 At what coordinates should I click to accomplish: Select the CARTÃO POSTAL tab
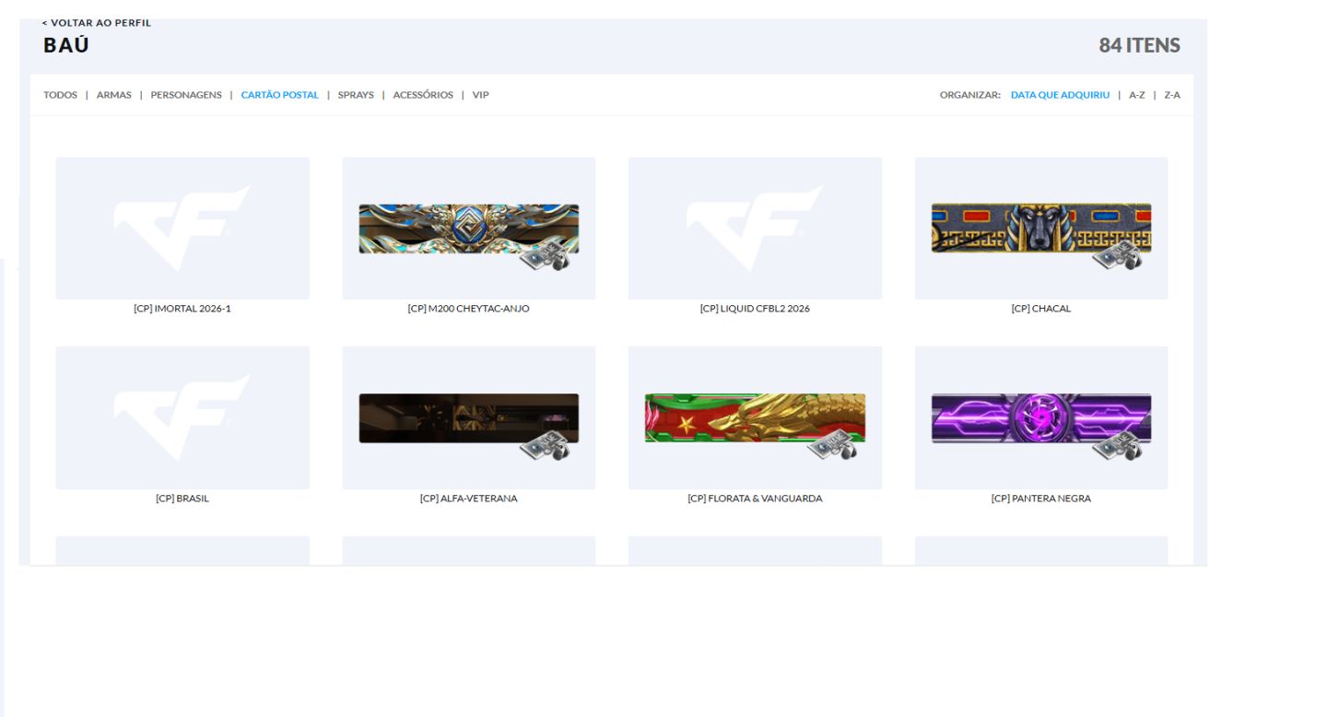click(x=280, y=95)
